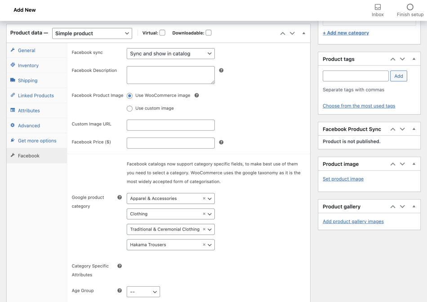Switch to the Inventory tab
This screenshot has height=302, width=427.
click(x=28, y=66)
